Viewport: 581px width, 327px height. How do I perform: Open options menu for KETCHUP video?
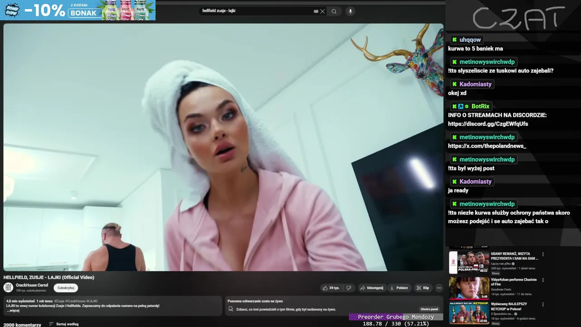(x=543, y=305)
